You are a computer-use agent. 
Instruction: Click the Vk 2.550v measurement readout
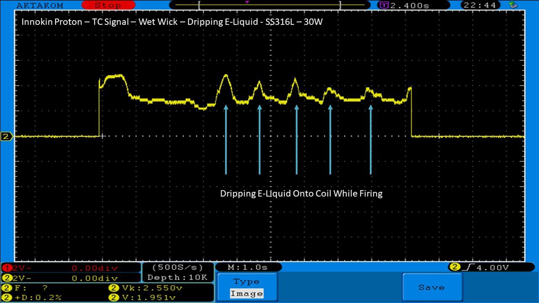point(146,288)
